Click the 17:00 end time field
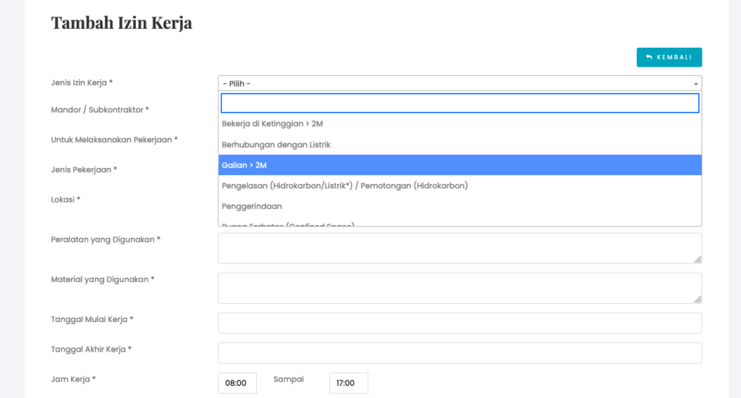The height and width of the screenshot is (398, 741). 349,383
